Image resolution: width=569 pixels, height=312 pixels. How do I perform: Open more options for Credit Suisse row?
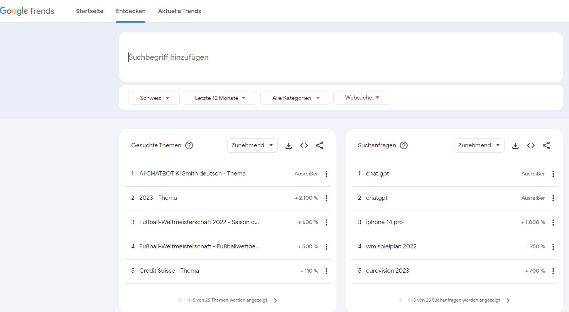tap(326, 271)
